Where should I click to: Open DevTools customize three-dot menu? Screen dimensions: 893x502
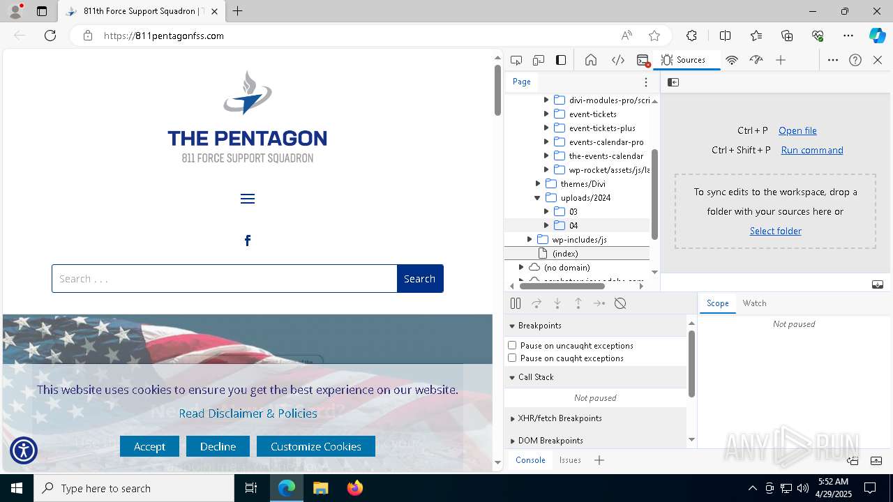833,60
